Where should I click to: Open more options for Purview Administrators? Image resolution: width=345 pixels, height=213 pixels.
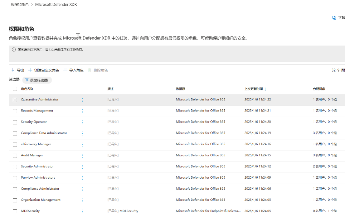[x=82, y=178]
